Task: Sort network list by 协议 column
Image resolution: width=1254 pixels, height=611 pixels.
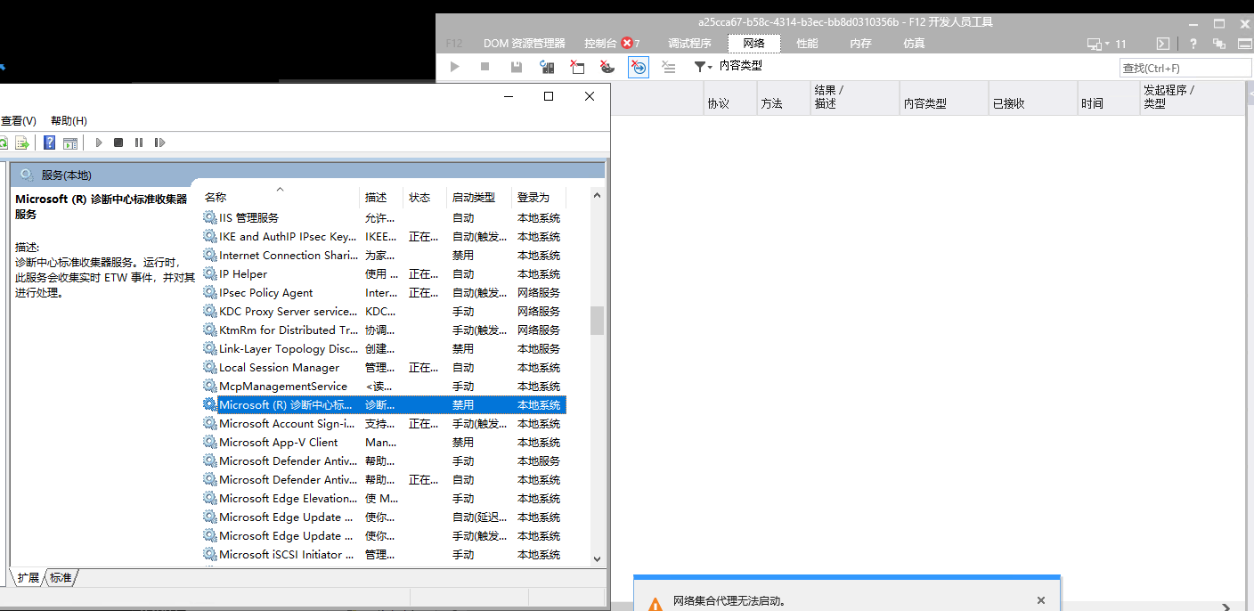Action: [730, 98]
